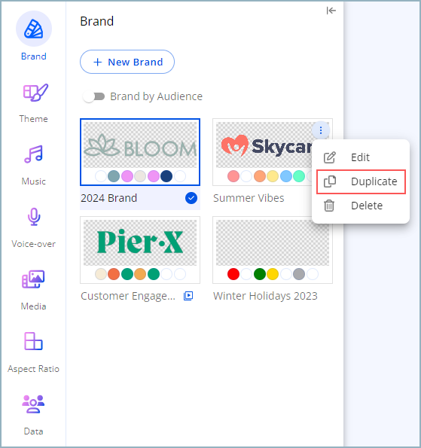Click the trash can icon in context menu
The width and height of the screenshot is (421, 448).
click(329, 206)
